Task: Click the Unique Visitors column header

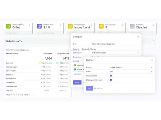Action: click(x=63, y=53)
